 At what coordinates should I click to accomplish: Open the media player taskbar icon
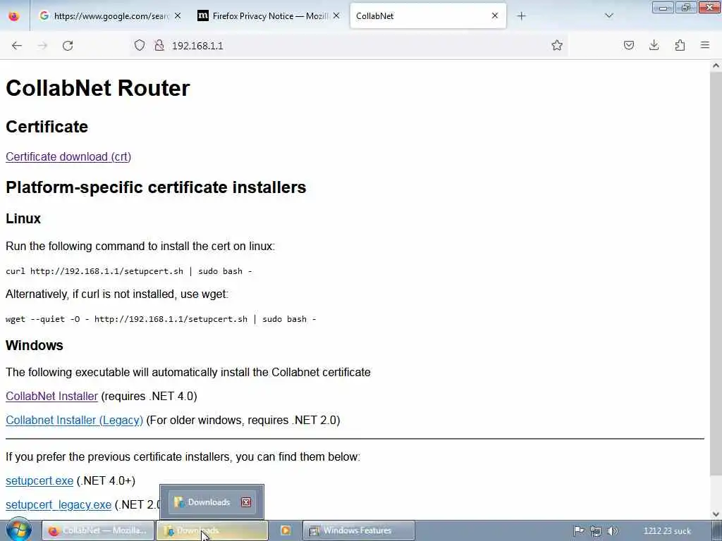tap(286, 530)
